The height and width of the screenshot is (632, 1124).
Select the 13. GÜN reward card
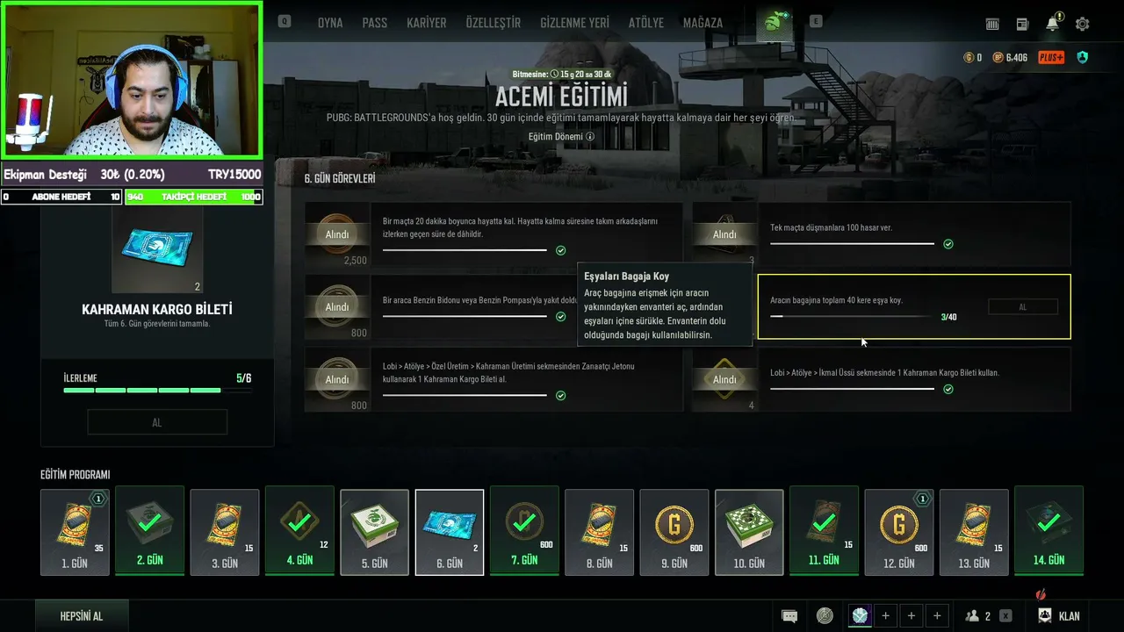click(x=974, y=532)
